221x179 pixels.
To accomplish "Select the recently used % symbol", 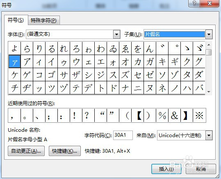I will (162, 115).
